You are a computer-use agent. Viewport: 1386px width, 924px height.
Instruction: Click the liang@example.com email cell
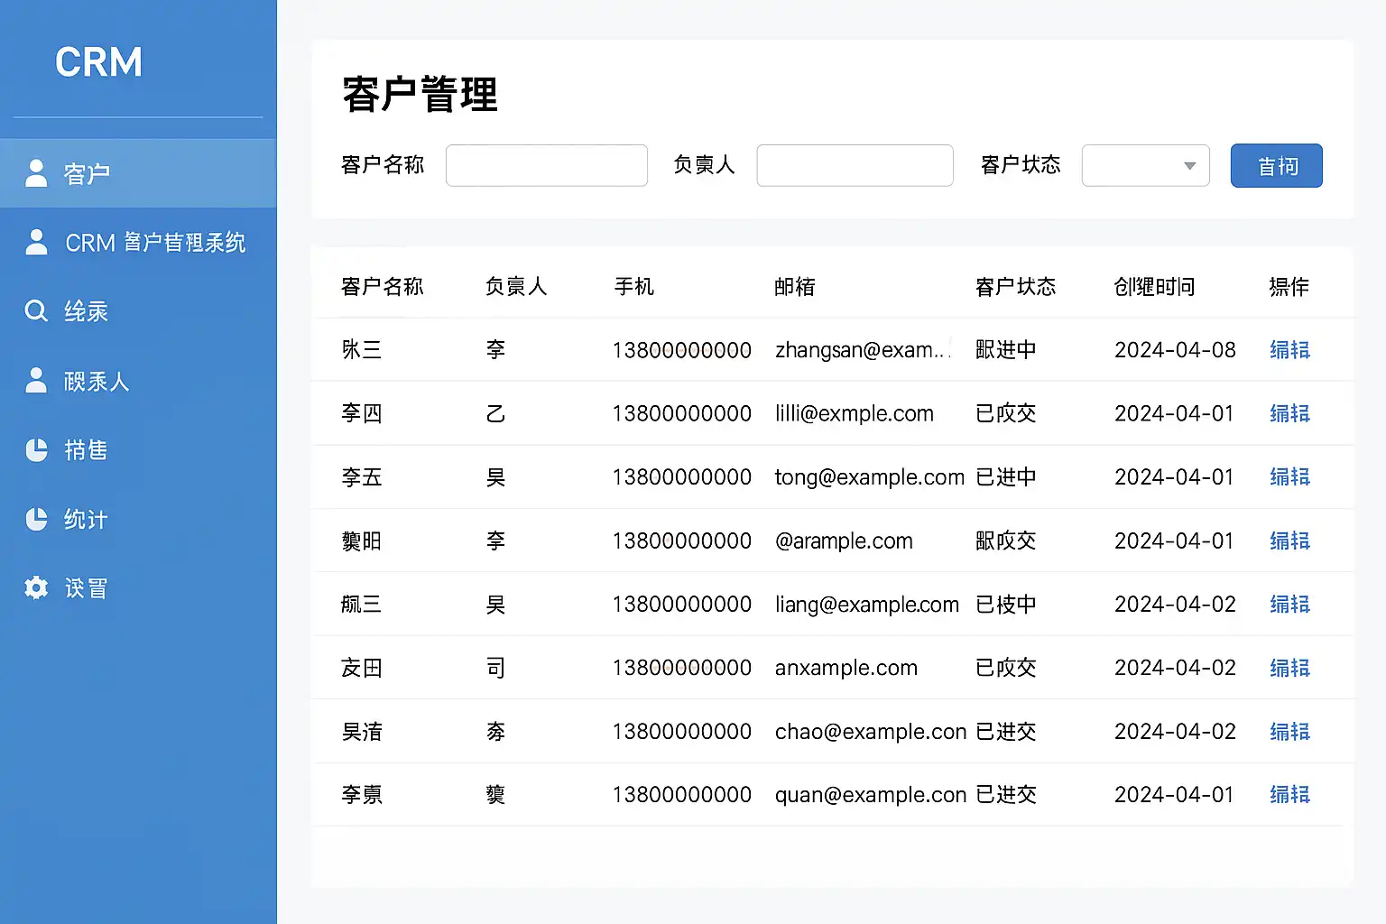866,605
